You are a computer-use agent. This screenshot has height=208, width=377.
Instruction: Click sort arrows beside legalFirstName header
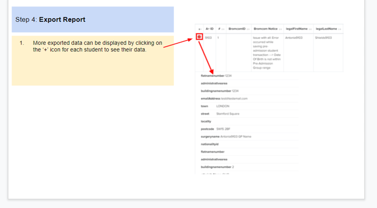click(x=310, y=29)
